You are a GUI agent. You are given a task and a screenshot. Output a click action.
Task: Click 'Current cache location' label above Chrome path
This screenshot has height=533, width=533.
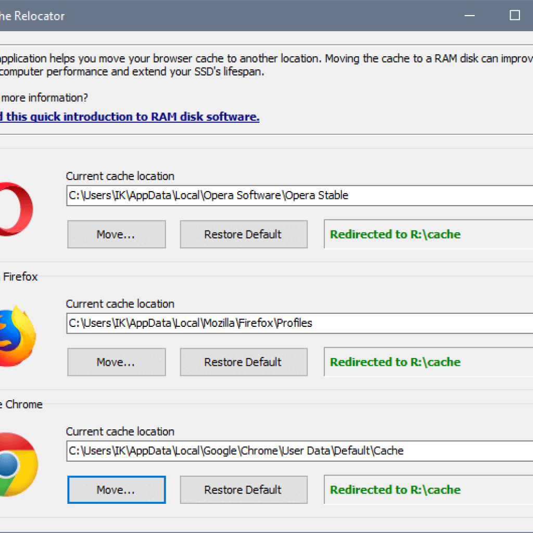(120, 432)
